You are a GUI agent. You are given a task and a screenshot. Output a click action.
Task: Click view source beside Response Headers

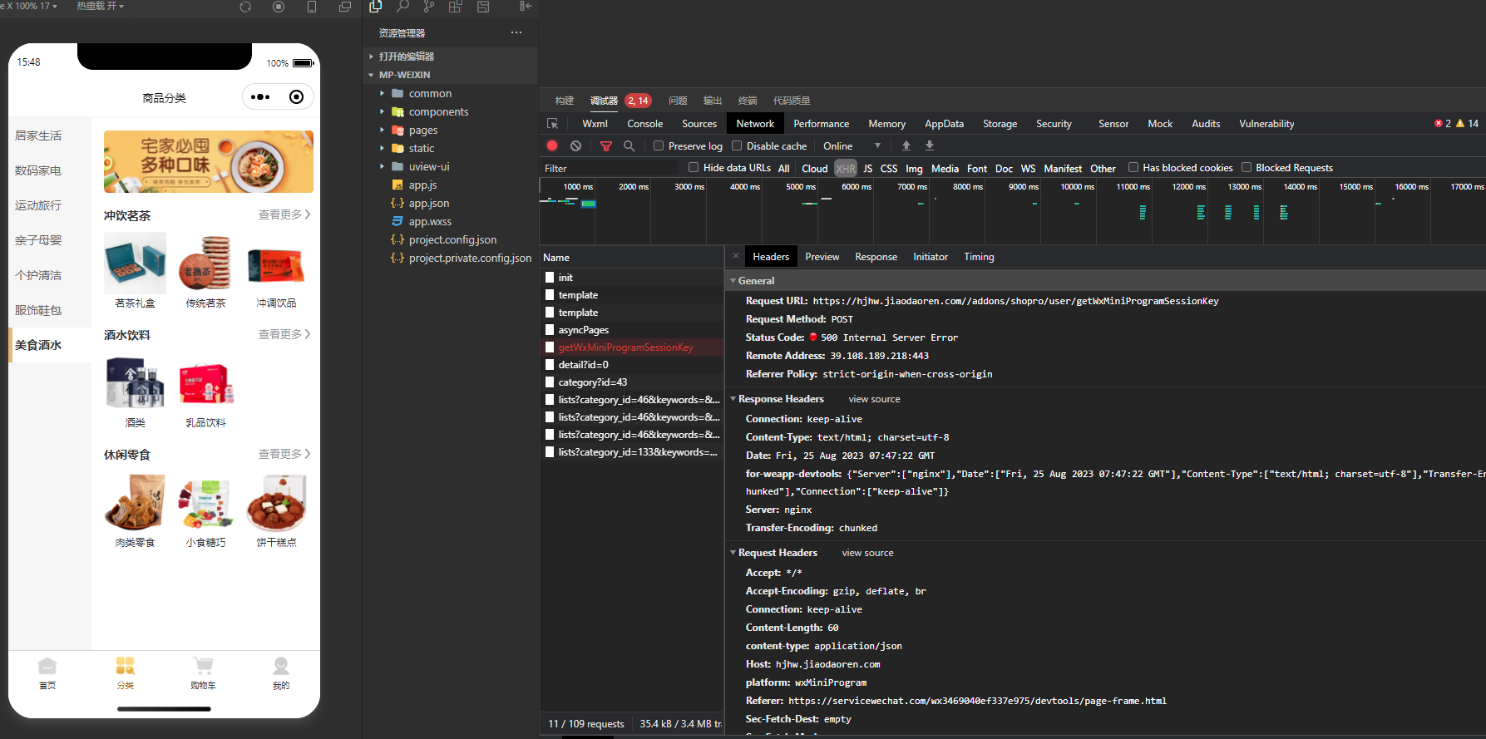click(x=874, y=399)
